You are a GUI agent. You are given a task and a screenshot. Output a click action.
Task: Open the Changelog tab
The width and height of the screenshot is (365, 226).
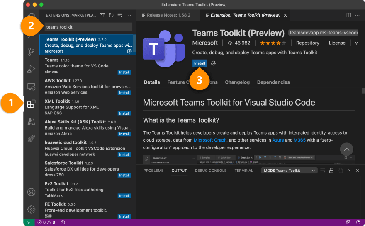[x=237, y=82]
